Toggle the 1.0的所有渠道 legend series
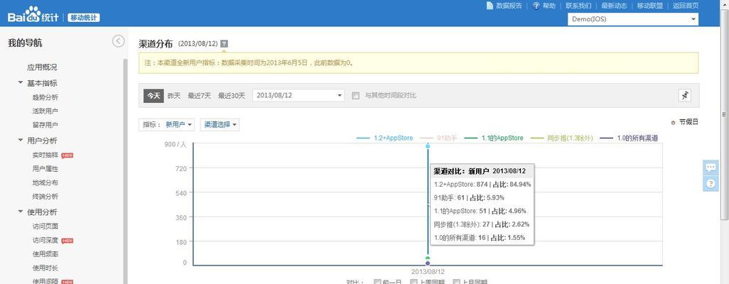The width and height of the screenshot is (729, 284). [x=629, y=138]
